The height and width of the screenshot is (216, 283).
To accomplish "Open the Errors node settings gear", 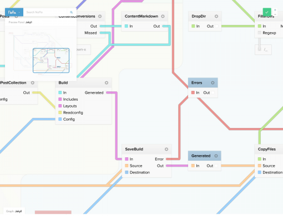I will pos(213,83).
